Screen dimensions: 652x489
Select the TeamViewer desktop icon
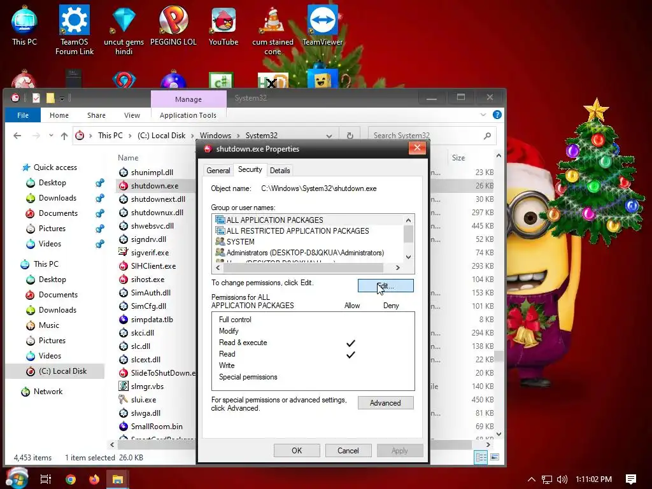tap(322, 25)
